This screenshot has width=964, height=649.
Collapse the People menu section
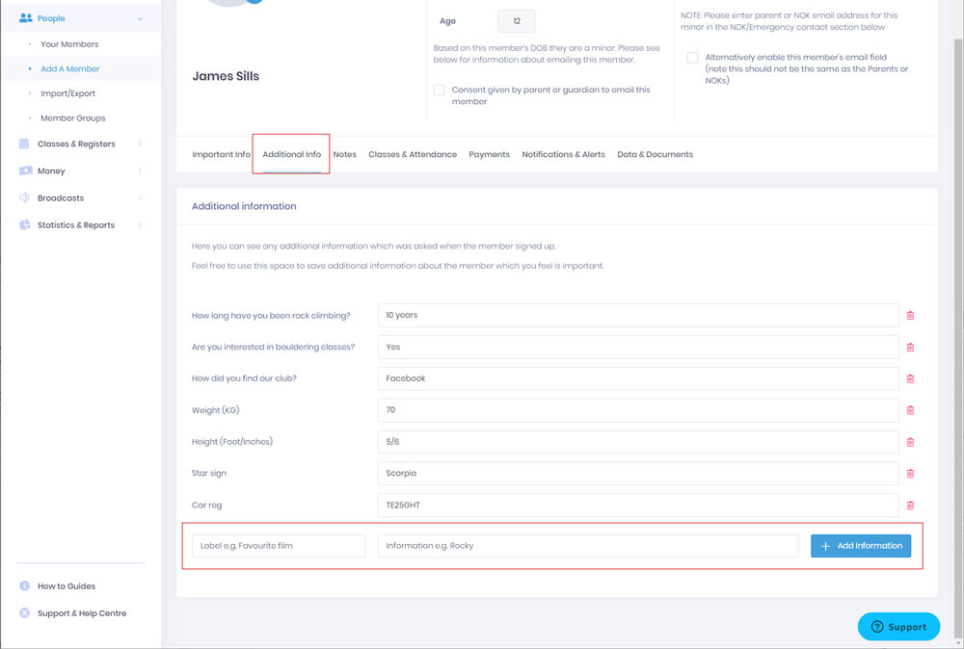coord(141,18)
